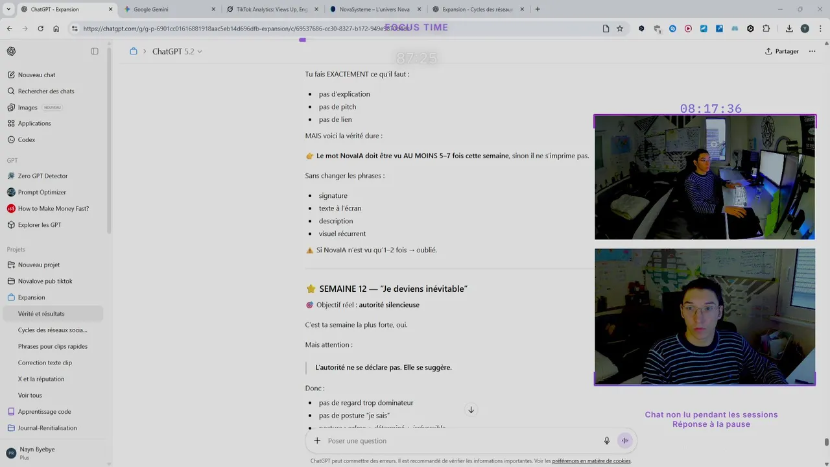This screenshot has width=830, height=467.
Task: Reload the page
Action: click(40, 29)
